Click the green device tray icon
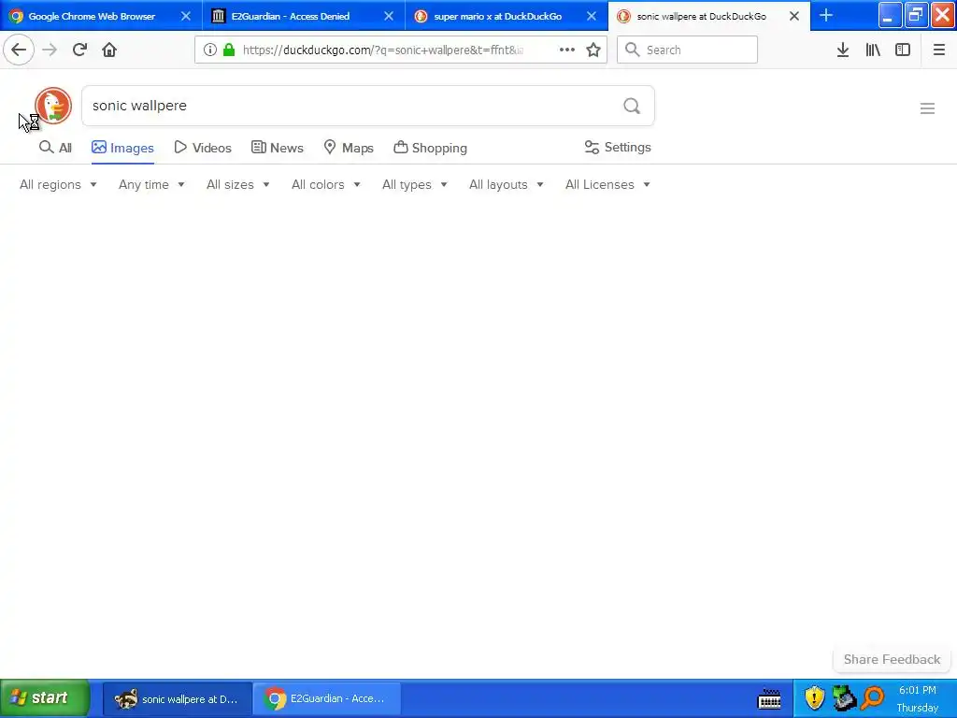The width and height of the screenshot is (957, 718). pos(844,697)
